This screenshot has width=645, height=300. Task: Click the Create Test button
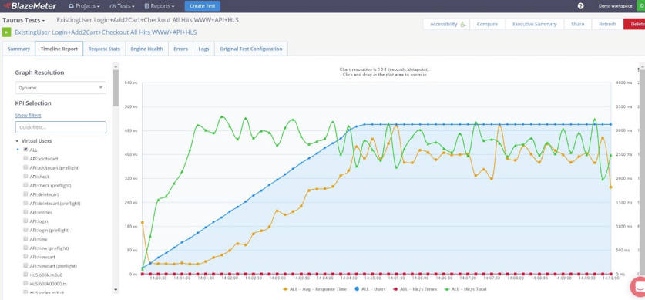pyautogui.click(x=203, y=6)
